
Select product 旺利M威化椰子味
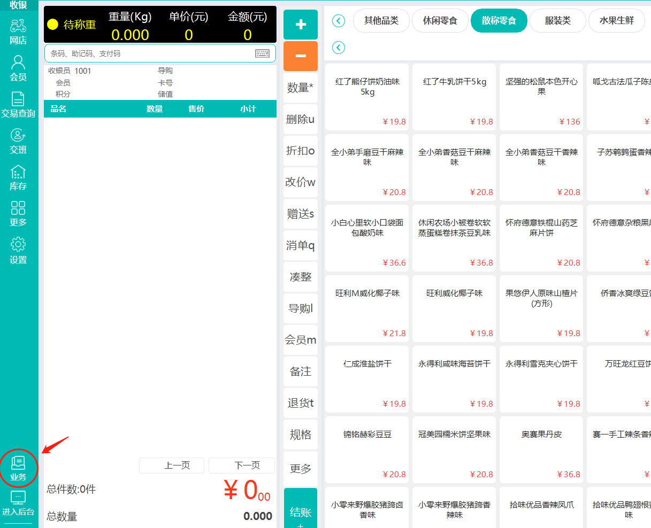[x=367, y=309]
